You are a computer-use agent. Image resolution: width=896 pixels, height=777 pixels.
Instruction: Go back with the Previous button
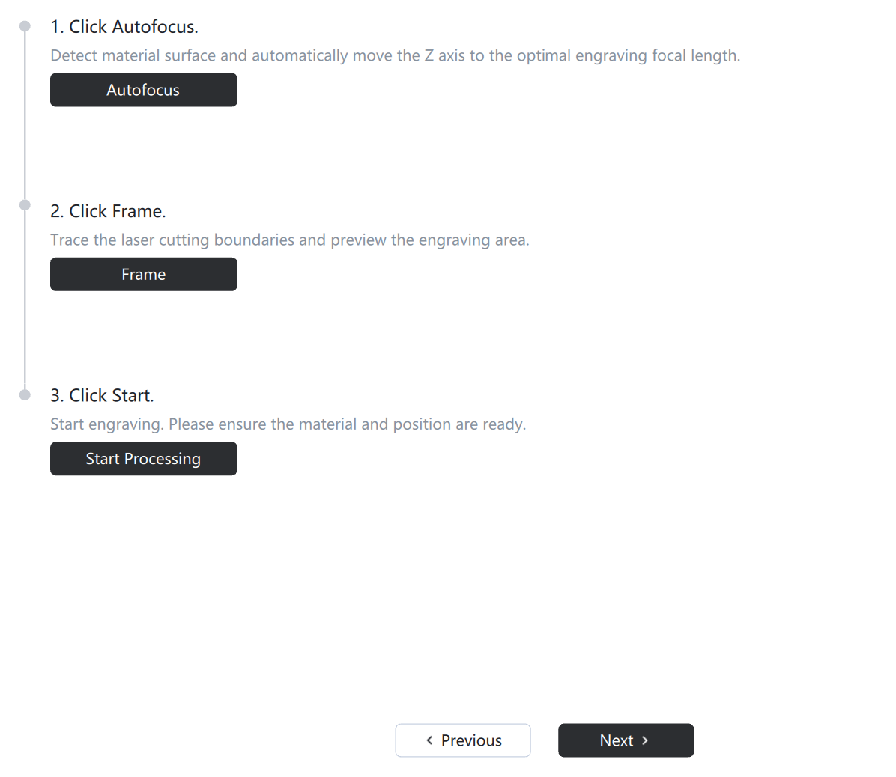pos(463,740)
